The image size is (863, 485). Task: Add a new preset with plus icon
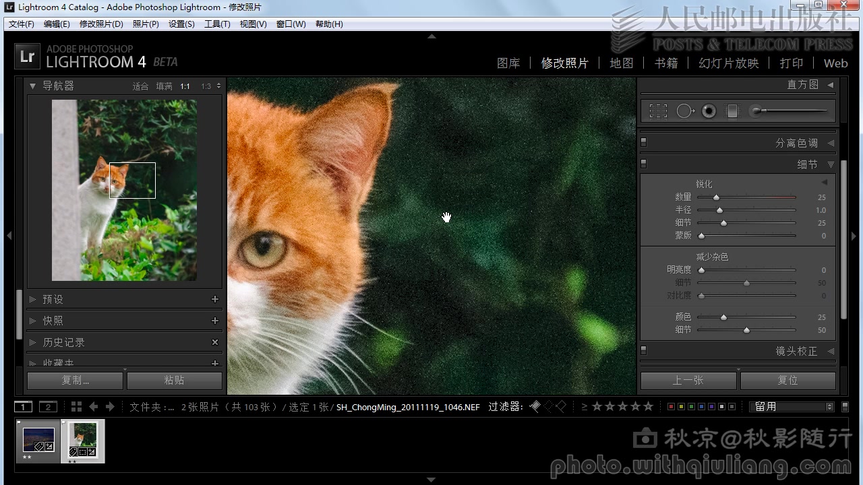click(215, 299)
